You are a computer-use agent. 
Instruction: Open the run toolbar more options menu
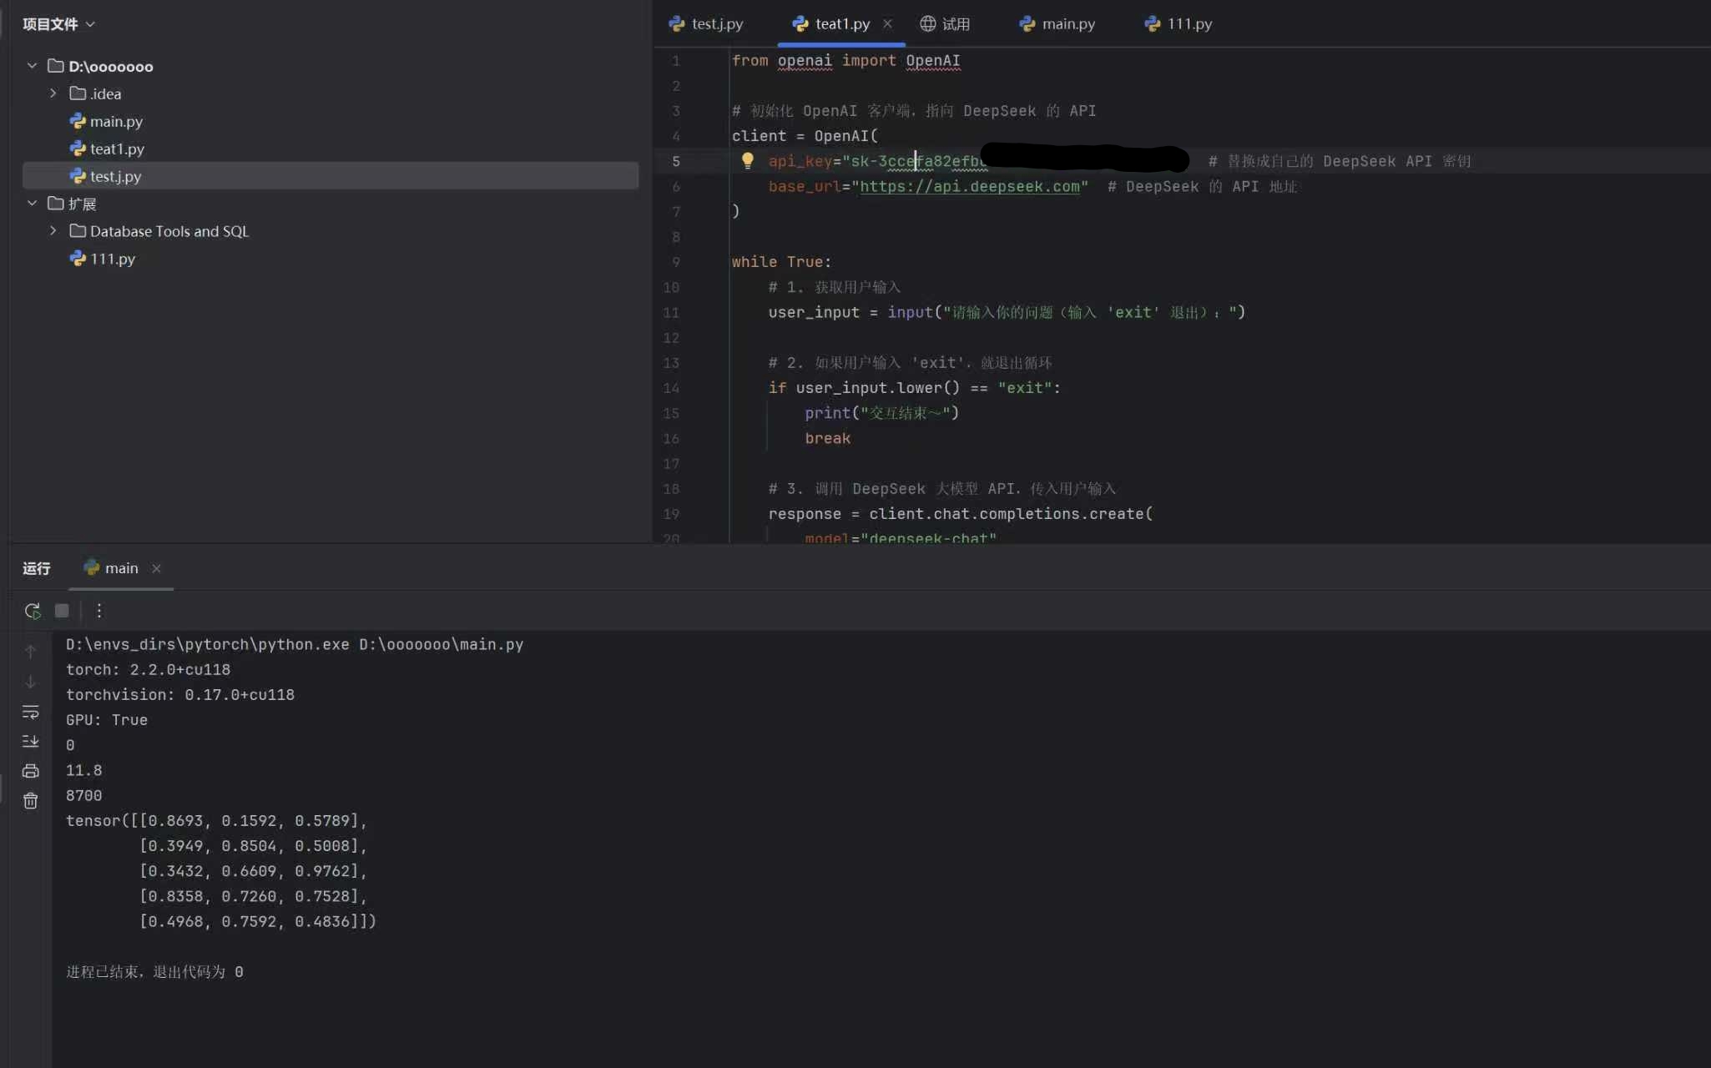coord(98,611)
